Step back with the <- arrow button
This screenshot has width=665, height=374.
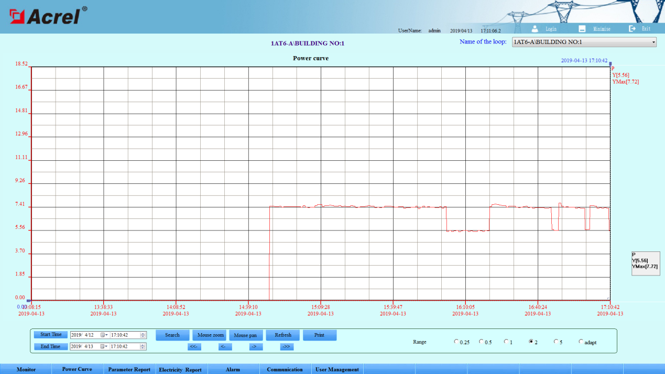pos(225,347)
